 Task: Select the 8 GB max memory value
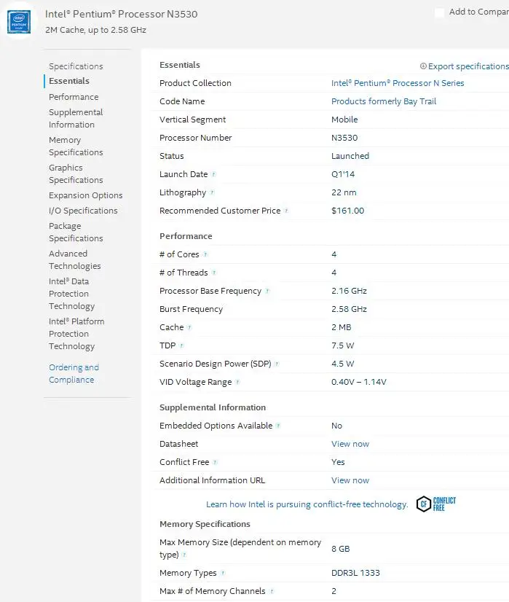coord(341,549)
